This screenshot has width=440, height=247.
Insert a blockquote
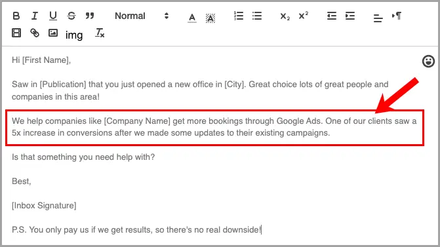click(x=90, y=16)
